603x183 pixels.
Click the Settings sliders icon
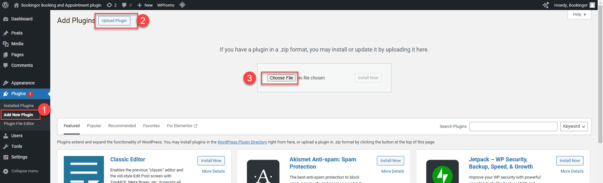[x=6, y=157]
